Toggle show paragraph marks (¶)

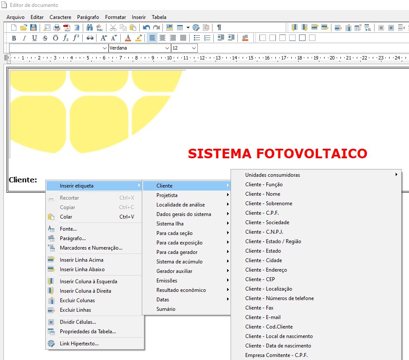[219, 28]
